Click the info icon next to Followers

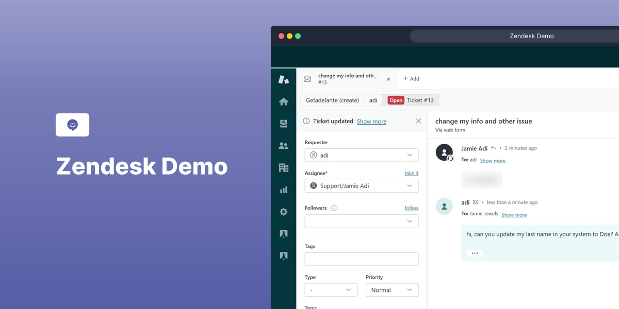point(334,208)
